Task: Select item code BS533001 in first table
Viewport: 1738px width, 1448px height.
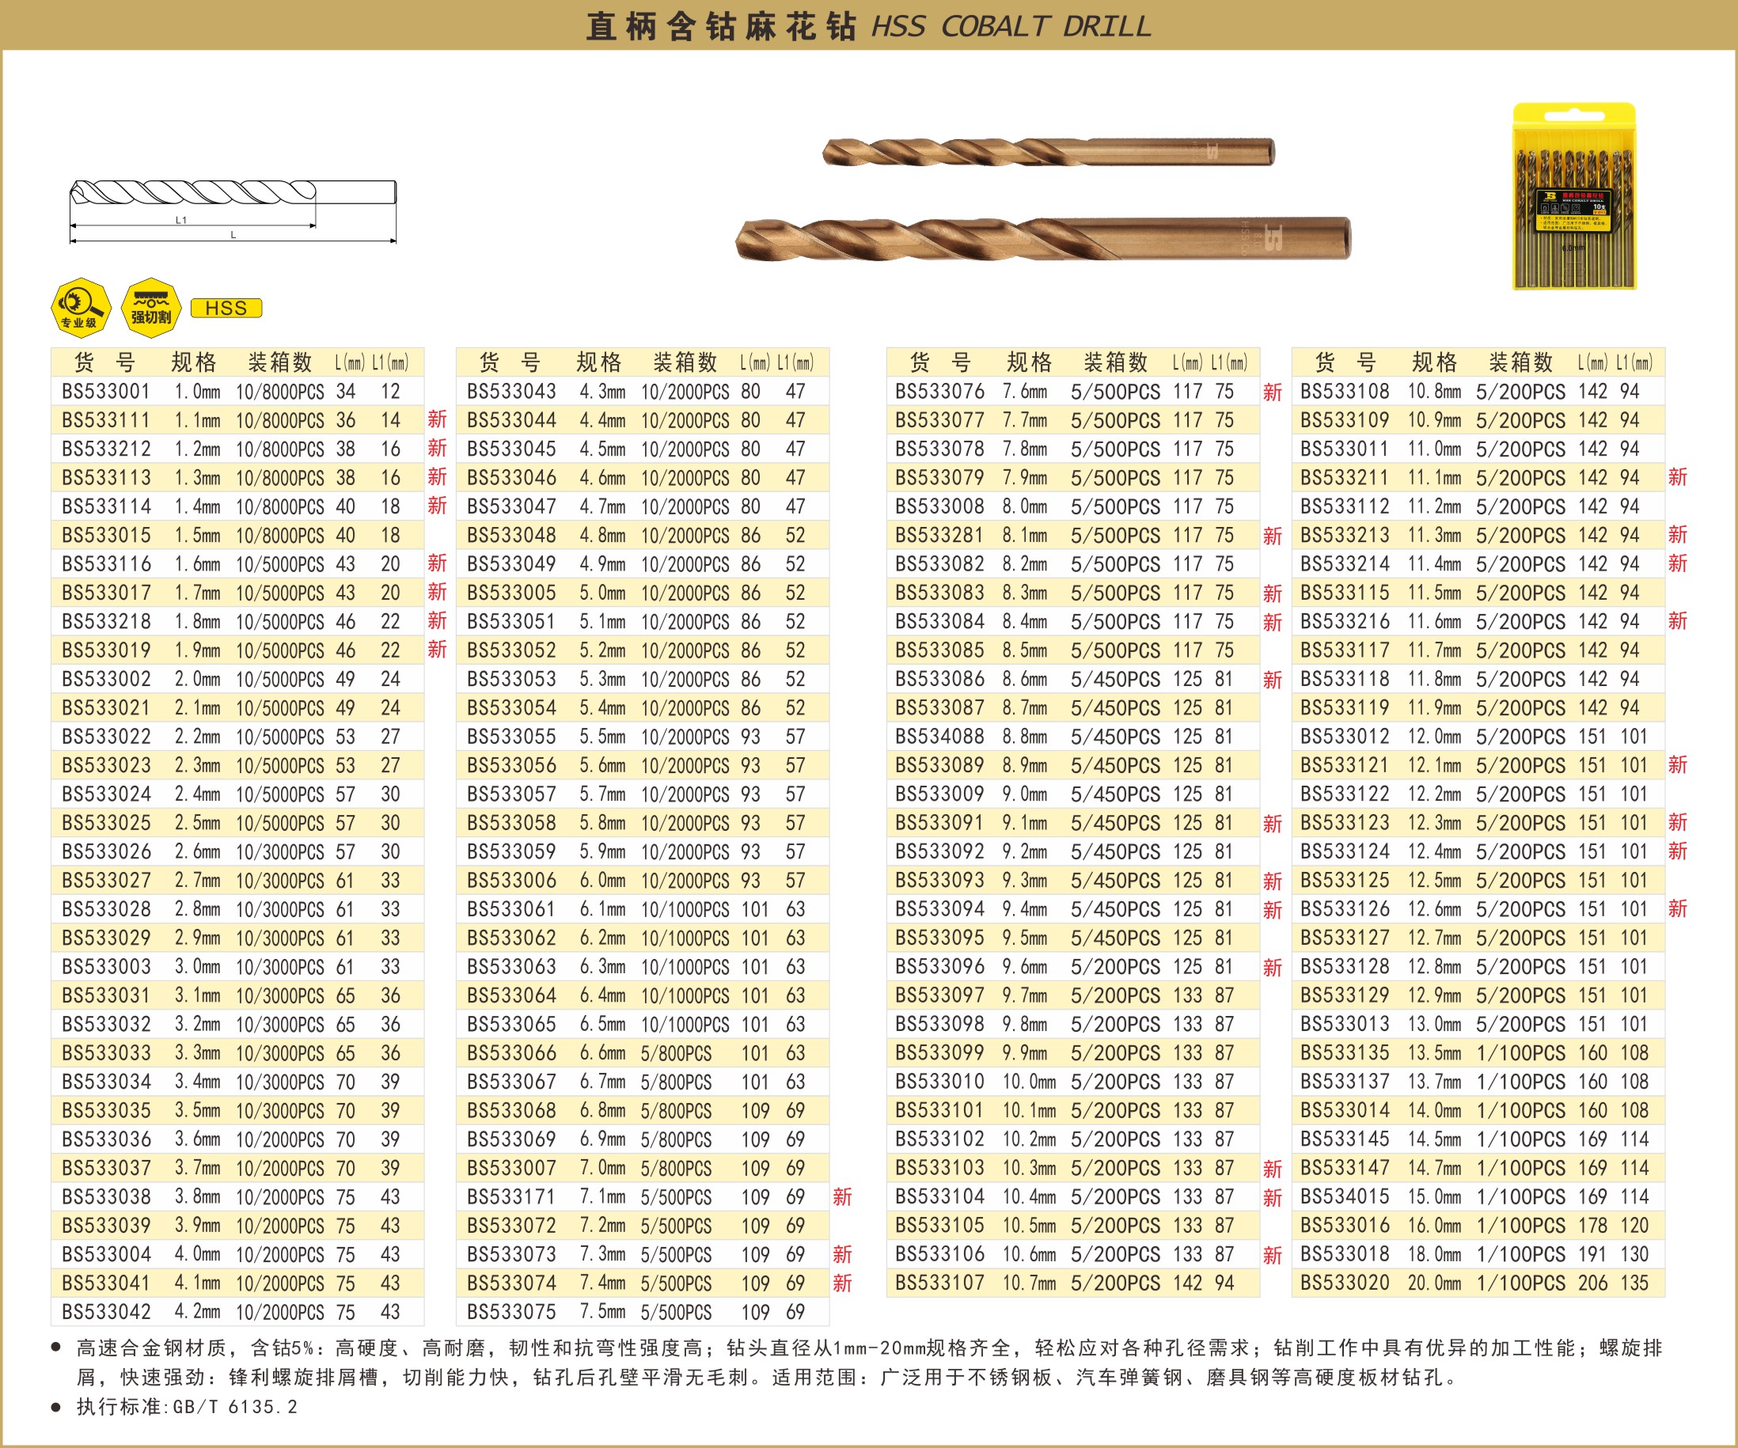Action: [x=106, y=392]
